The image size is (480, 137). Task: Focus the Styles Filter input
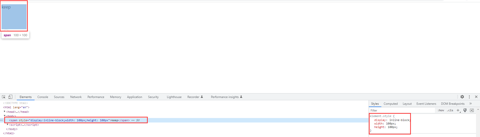tap(402, 110)
